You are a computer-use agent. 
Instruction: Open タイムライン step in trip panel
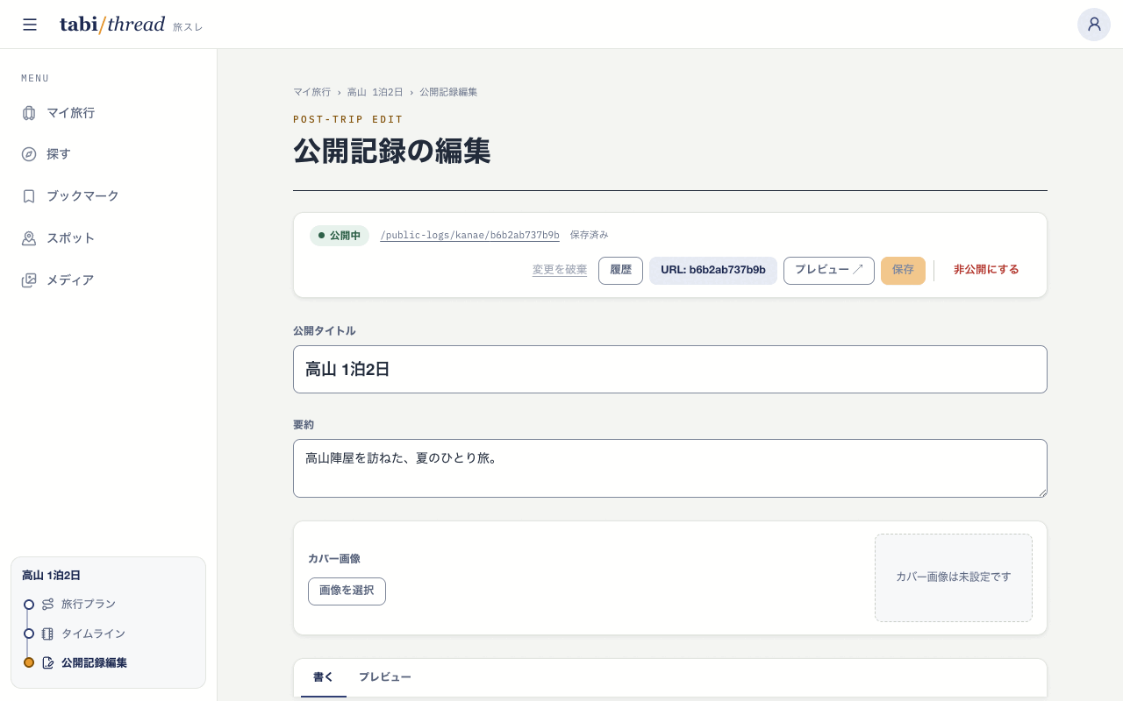click(93, 634)
